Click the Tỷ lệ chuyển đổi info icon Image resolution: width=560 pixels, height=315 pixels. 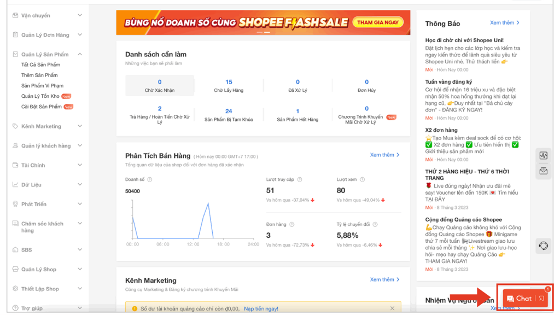pyautogui.click(x=375, y=224)
